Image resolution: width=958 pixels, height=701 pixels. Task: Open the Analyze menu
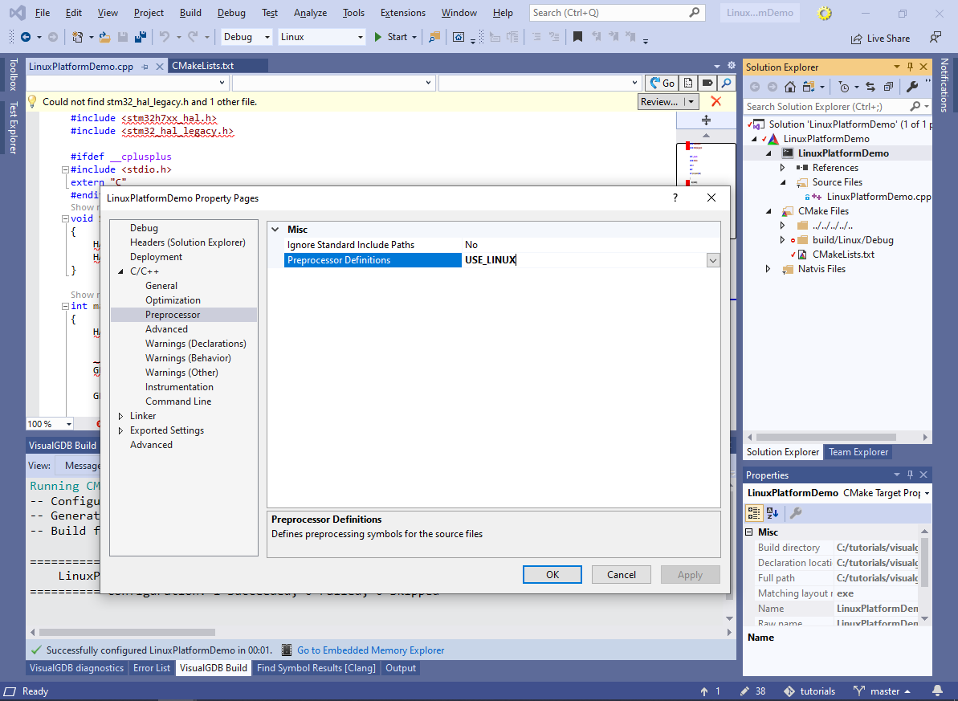pyautogui.click(x=309, y=13)
